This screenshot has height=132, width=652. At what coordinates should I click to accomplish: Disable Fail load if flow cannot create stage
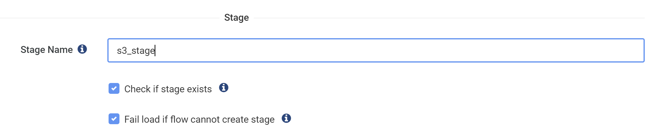(114, 119)
